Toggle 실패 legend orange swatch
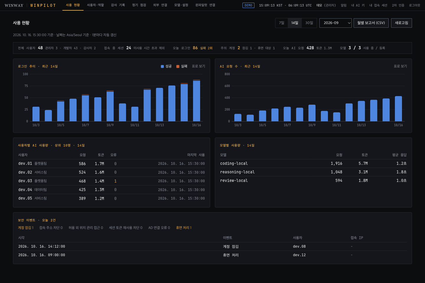Image resolution: width=425 pixels, height=283 pixels. 178,66
